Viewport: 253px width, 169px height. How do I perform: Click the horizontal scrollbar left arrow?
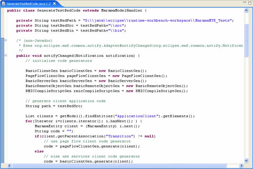click(9, 165)
